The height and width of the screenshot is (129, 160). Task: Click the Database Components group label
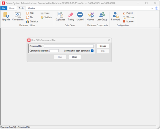[x=98, y=25]
